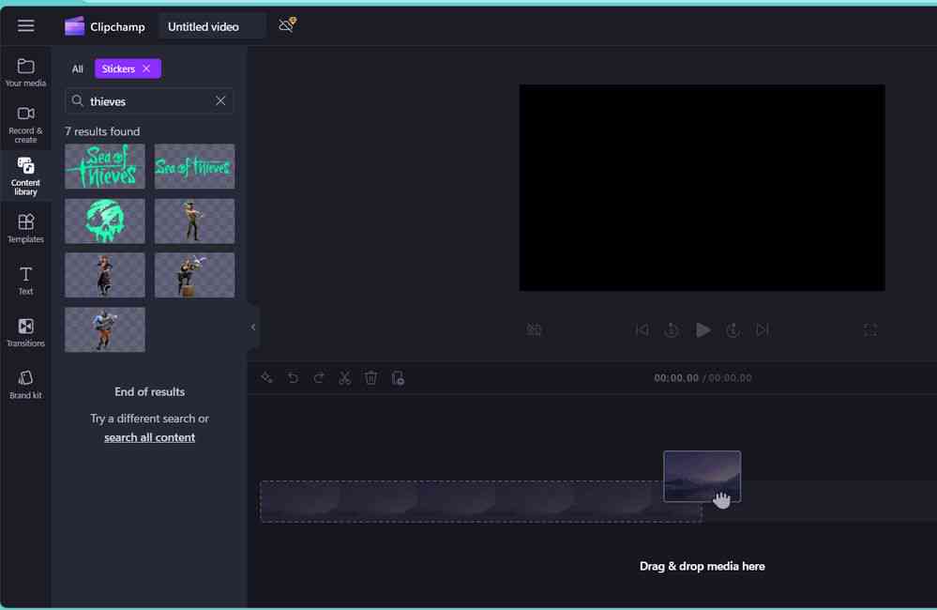Switch to the All filter tab
This screenshot has height=610, width=937.
point(78,69)
